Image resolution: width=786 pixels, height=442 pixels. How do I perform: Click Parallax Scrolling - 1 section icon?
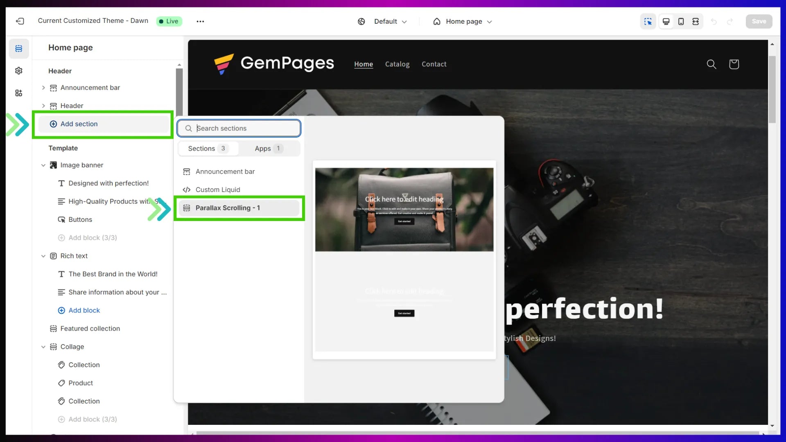[x=187, y=208]
